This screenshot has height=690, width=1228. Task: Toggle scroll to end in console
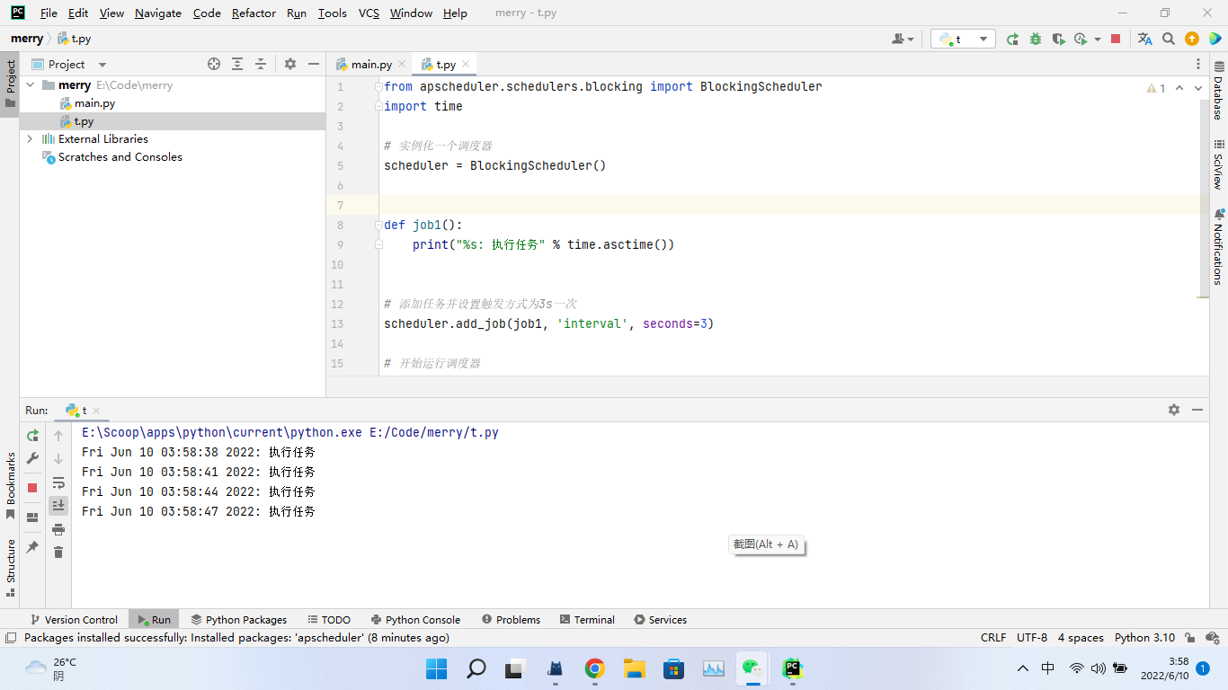pyautogui.click(x=58, y=505)
